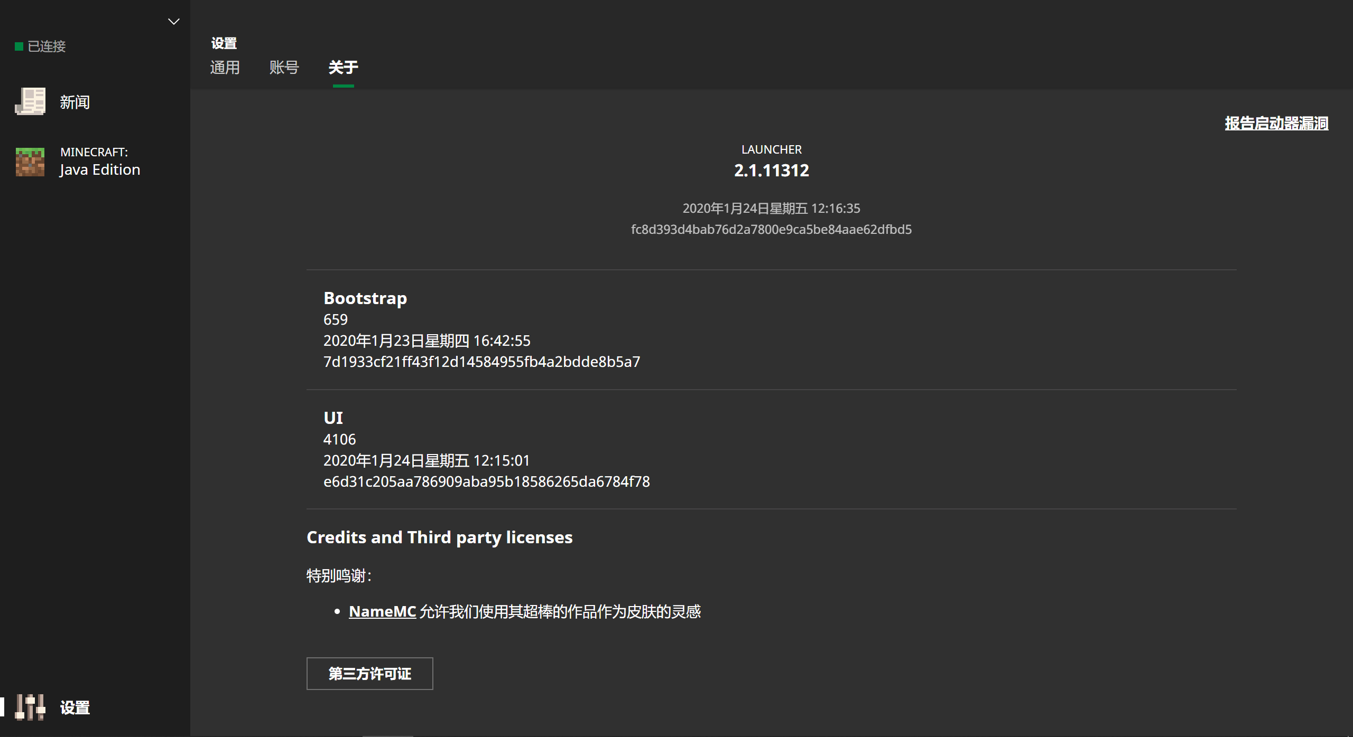This screenshot has height=737, width=1353.
Task: Click the Settings sliders icon
Action: 30,707
